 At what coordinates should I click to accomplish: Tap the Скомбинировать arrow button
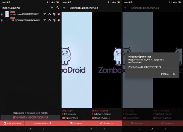(42, 123)
